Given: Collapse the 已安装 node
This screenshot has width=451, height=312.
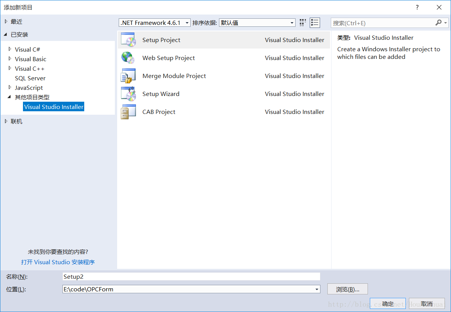Looking at the screenshot, I should tap(5, 34).
